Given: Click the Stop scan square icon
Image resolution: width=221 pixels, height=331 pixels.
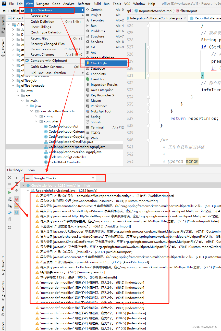Looking at the screenshot, I should [x=9, y=184].
